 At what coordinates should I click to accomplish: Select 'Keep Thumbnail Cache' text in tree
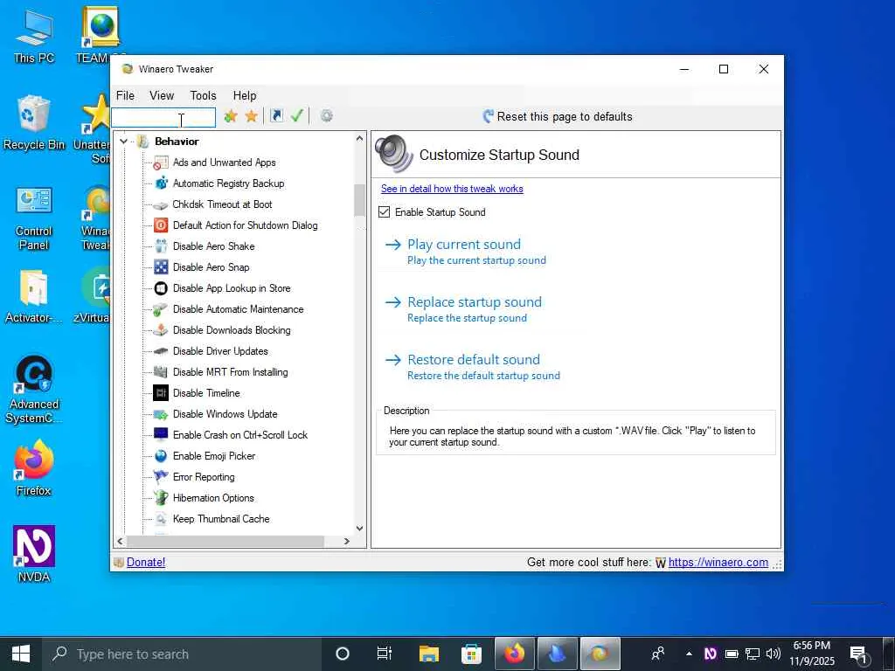coord(221,519)
